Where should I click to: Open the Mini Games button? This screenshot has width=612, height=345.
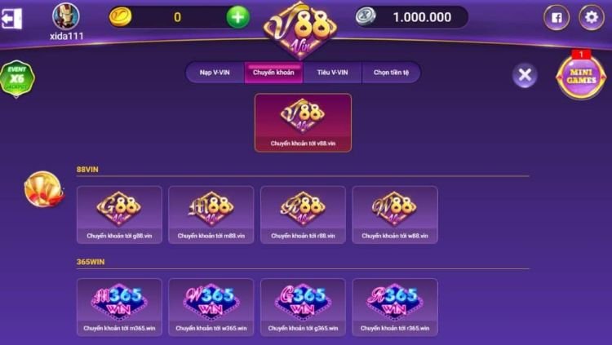[x=581, y=76]
